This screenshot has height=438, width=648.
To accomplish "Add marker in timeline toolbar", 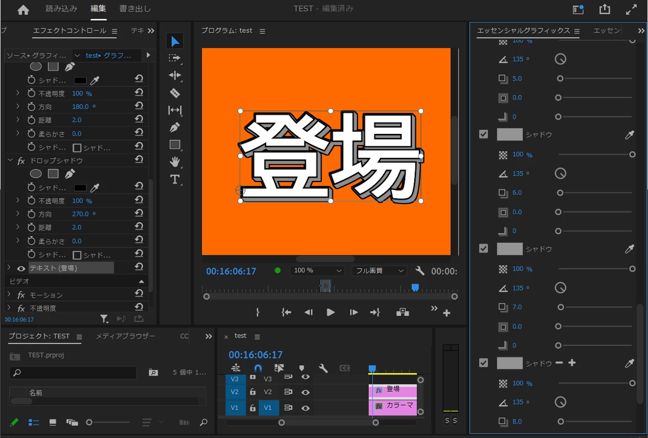I will pyautogui.click(x=301, y=368).
